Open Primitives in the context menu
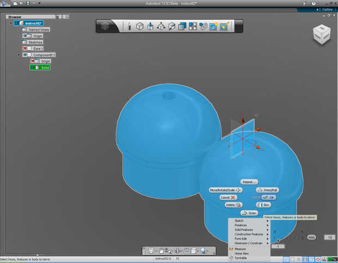338x263 pixels. (249, 225)
